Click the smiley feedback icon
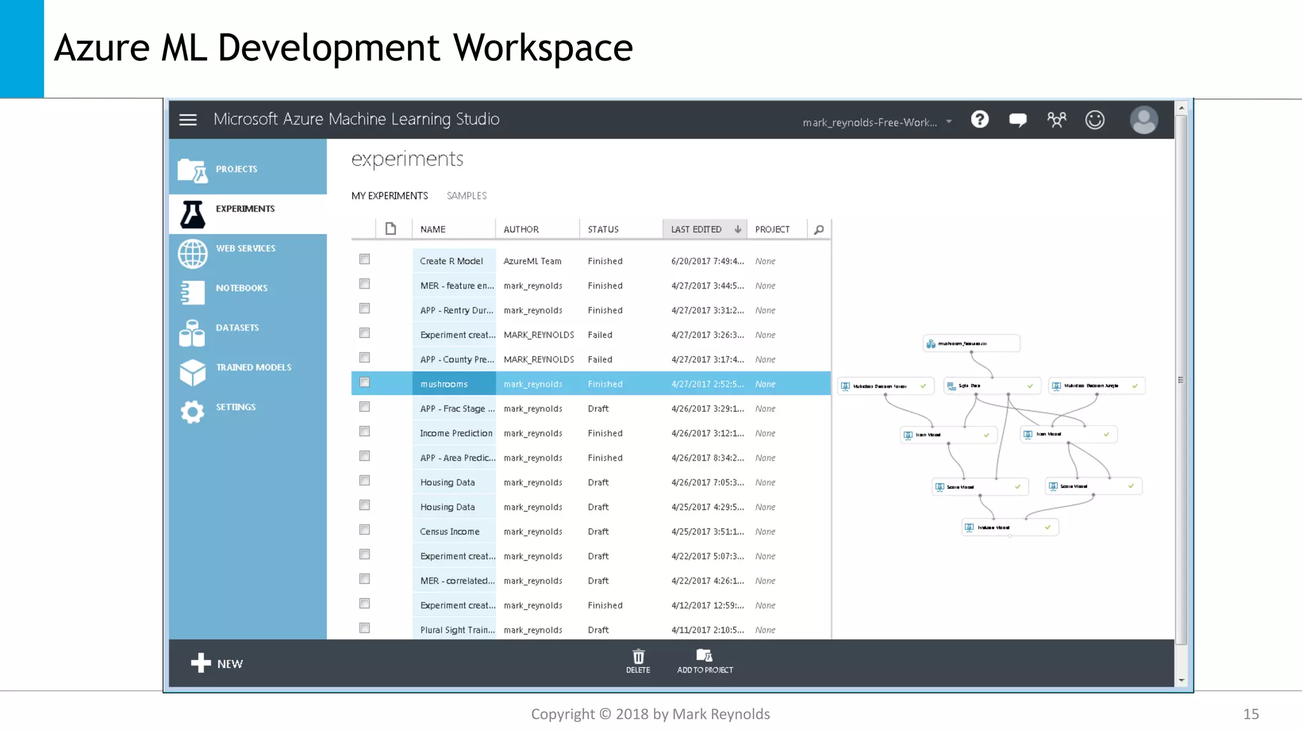1302x732 pixels. click(1095, 119)
